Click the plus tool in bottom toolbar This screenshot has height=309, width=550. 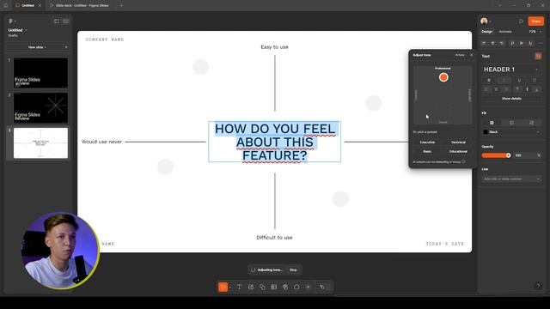[x=308, y=287]
